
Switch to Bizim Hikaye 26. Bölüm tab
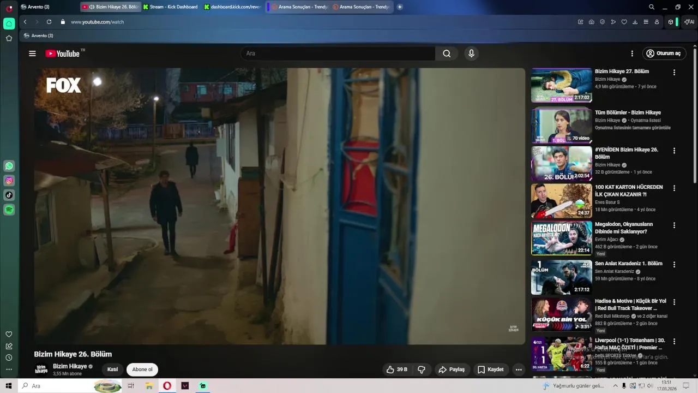coord(111,7)
